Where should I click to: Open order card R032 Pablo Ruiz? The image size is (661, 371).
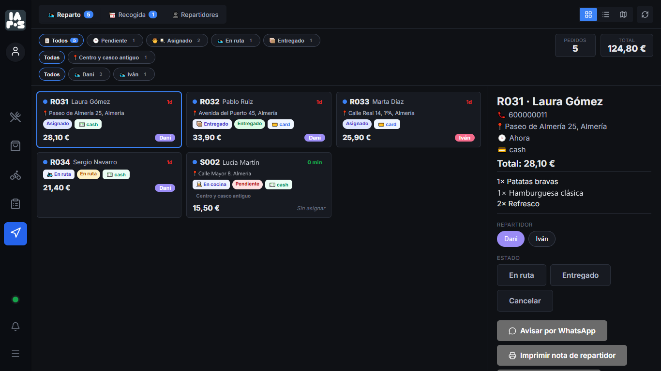tap(259, 120)
